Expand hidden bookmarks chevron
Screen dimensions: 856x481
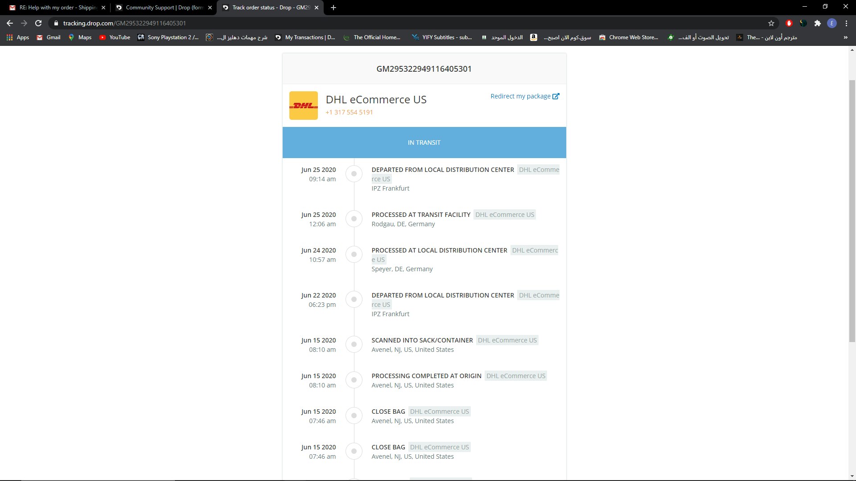coord(845,37)
